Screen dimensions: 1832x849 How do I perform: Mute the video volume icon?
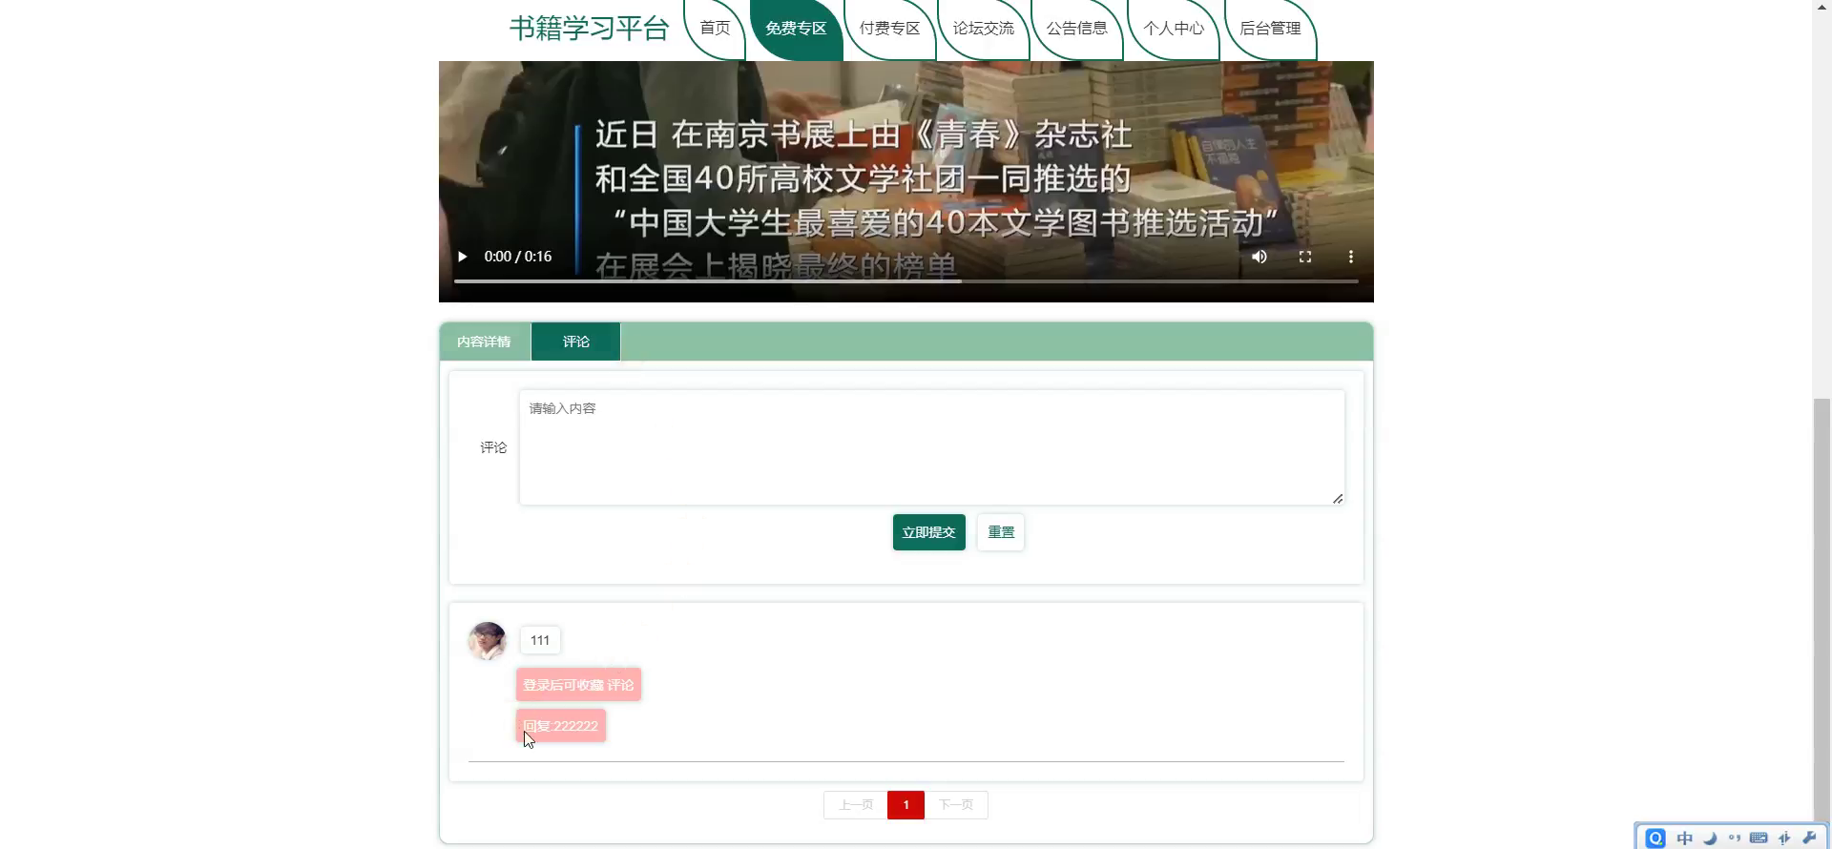[x=1259, y=257]
